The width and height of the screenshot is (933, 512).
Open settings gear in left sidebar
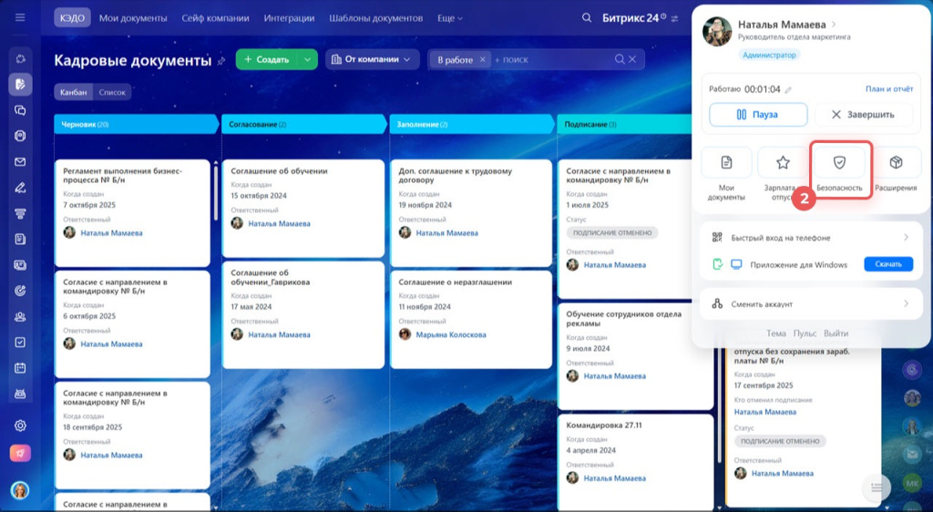click(x=20, y=425)
